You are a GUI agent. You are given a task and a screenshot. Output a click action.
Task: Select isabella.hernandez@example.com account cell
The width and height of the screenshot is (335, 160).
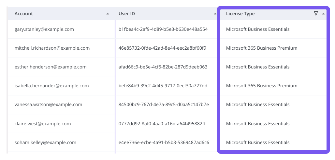[62, 86]
